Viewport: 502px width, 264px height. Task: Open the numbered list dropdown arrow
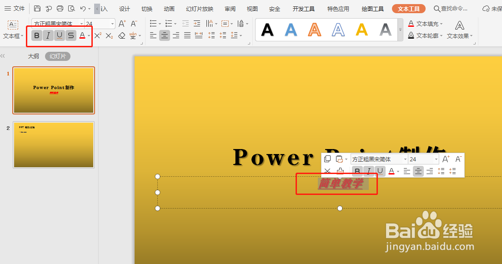point(175,24)
